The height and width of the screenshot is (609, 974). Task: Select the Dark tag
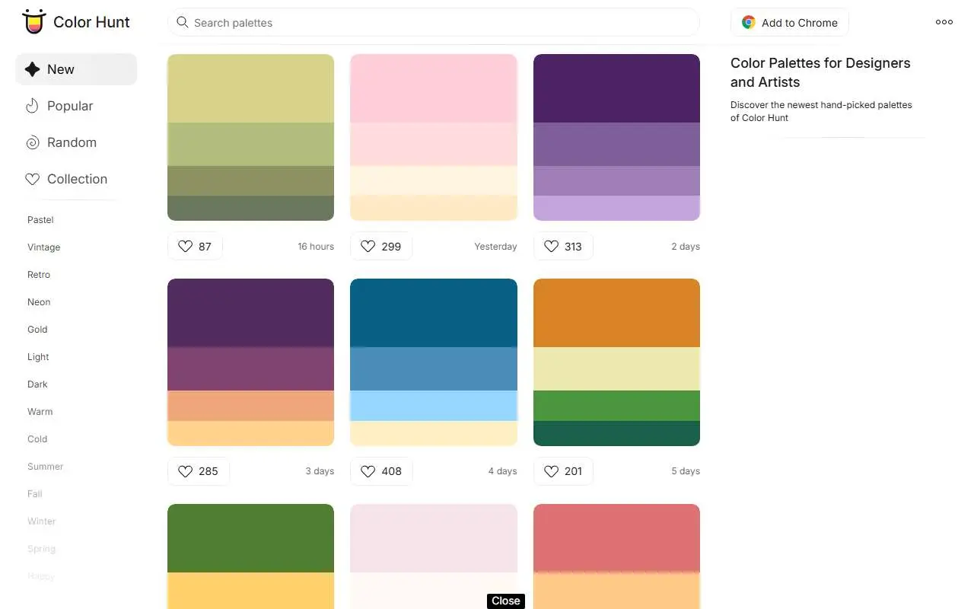pyautogui.click(x=37, y=384)
